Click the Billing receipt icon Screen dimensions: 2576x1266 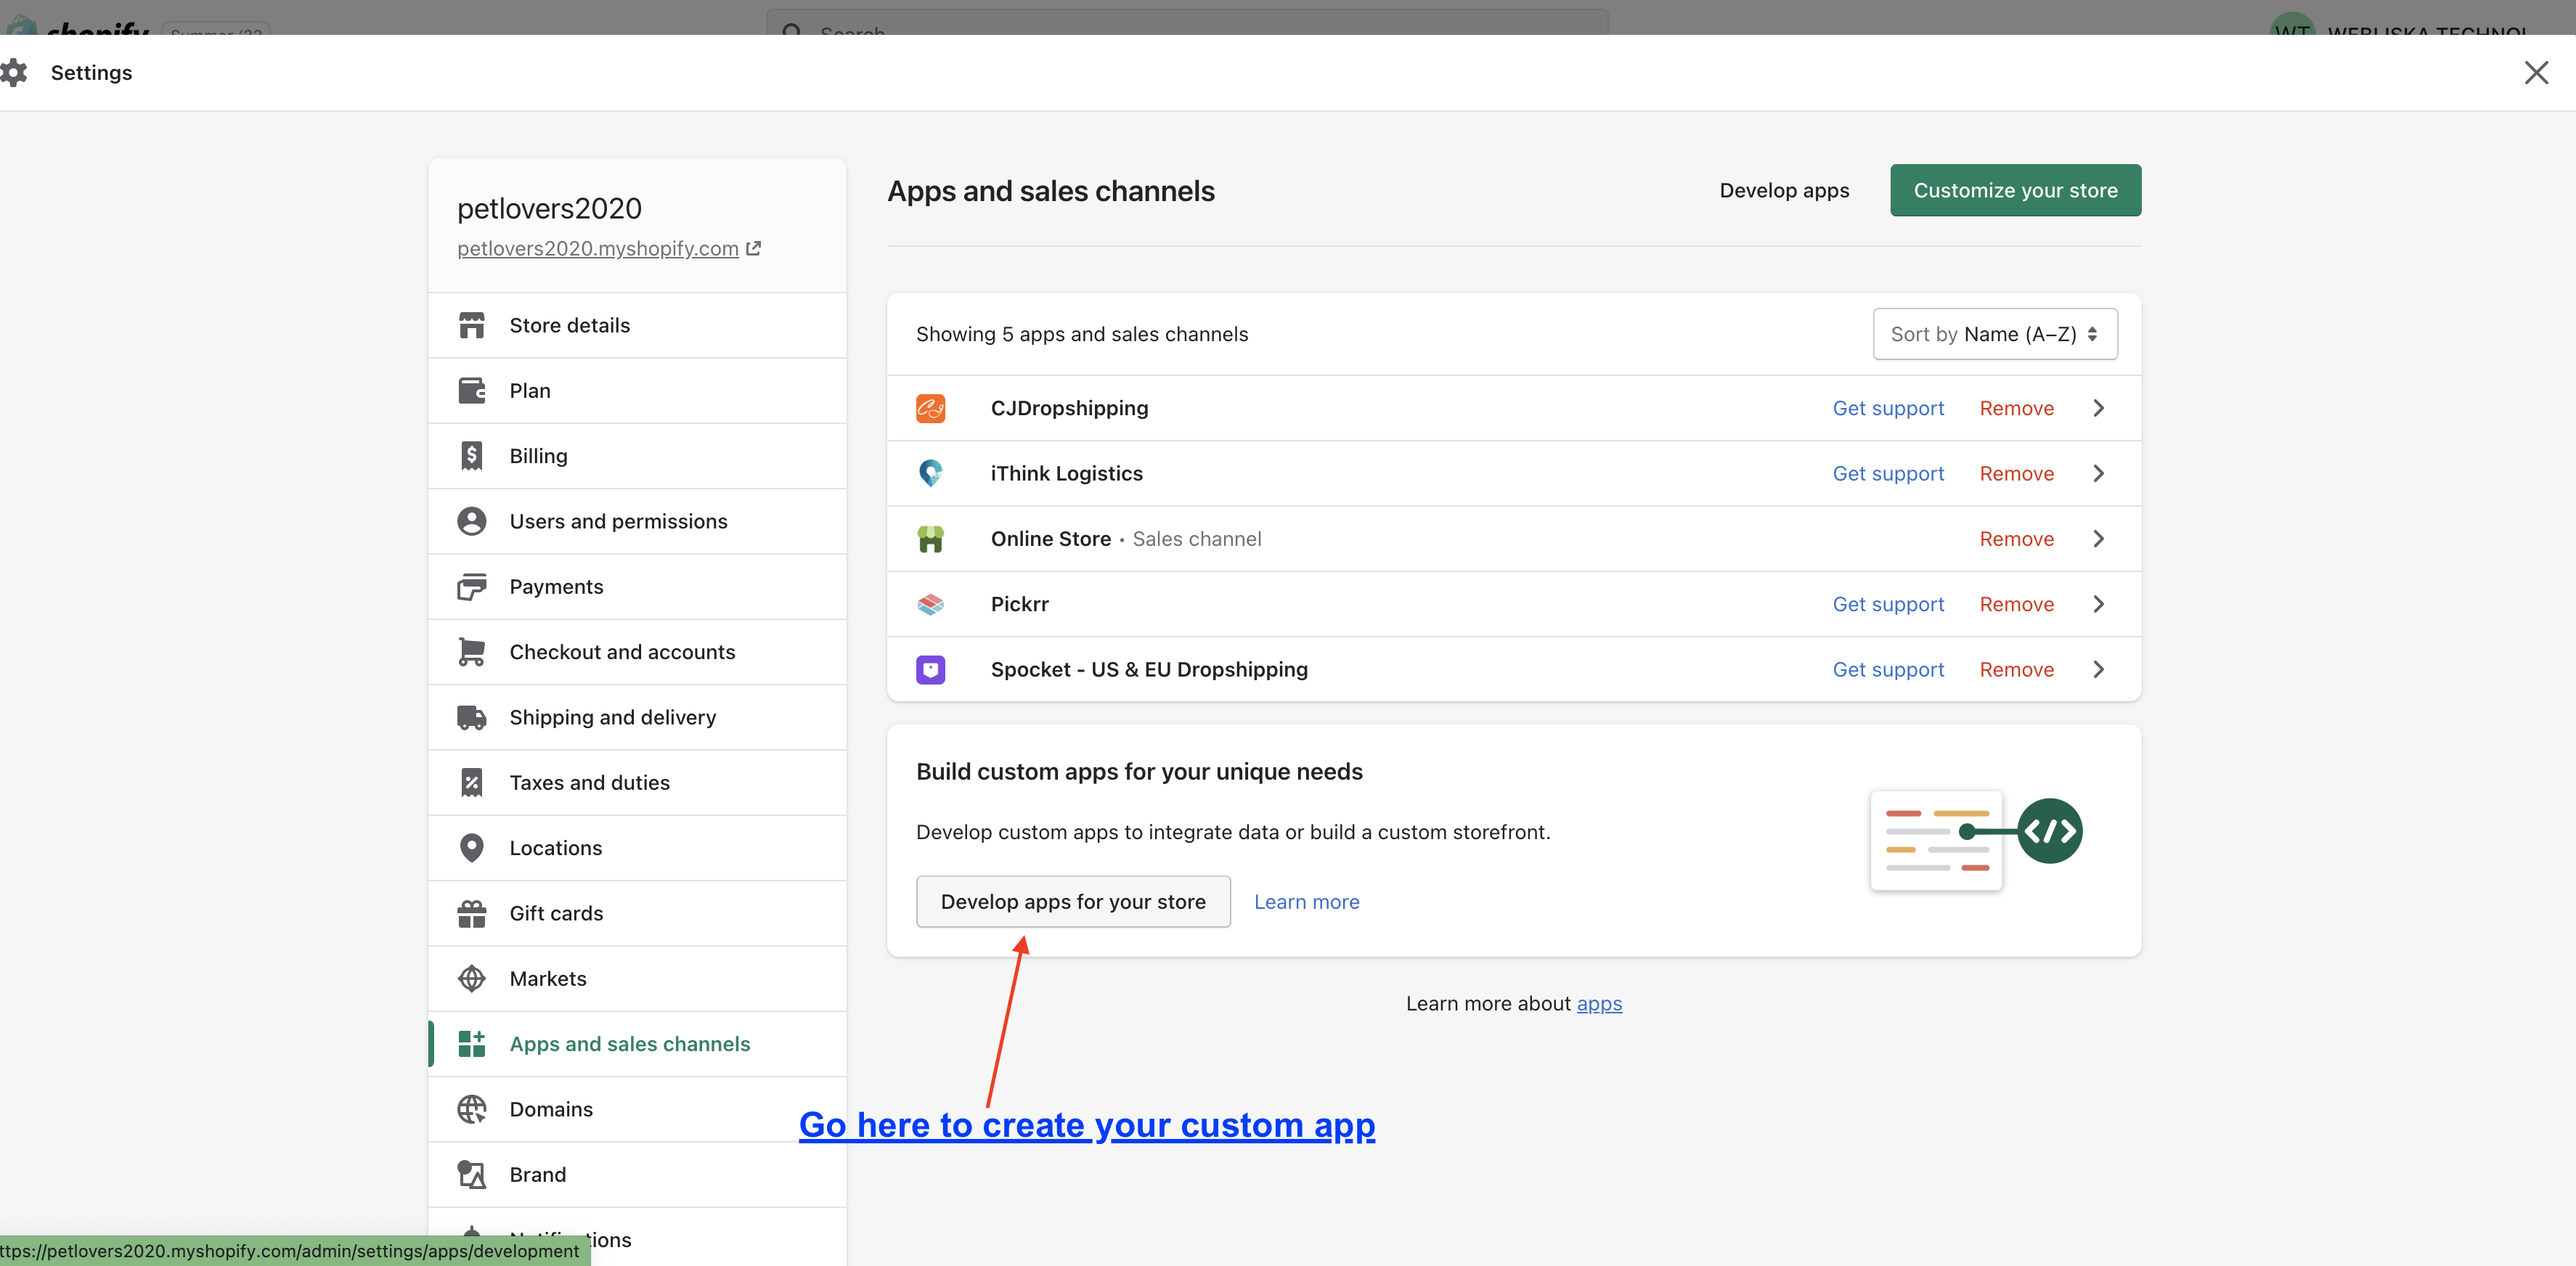471,456
